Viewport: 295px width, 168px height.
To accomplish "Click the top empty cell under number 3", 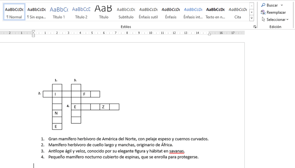I will 76,88.
